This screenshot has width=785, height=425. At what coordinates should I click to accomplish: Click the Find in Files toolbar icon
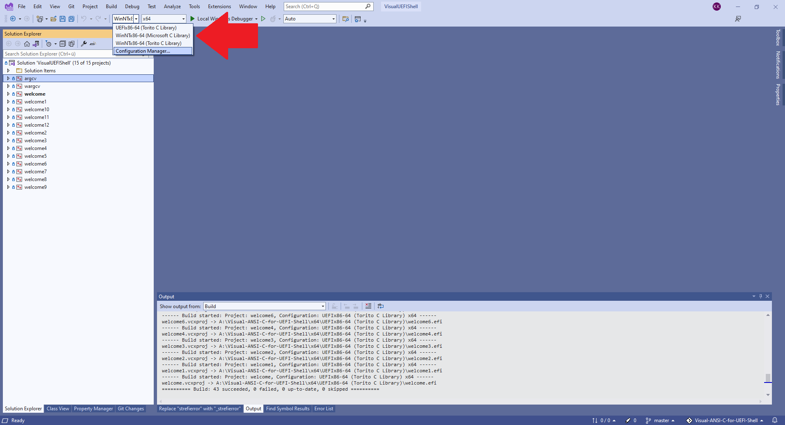[345, 19]
